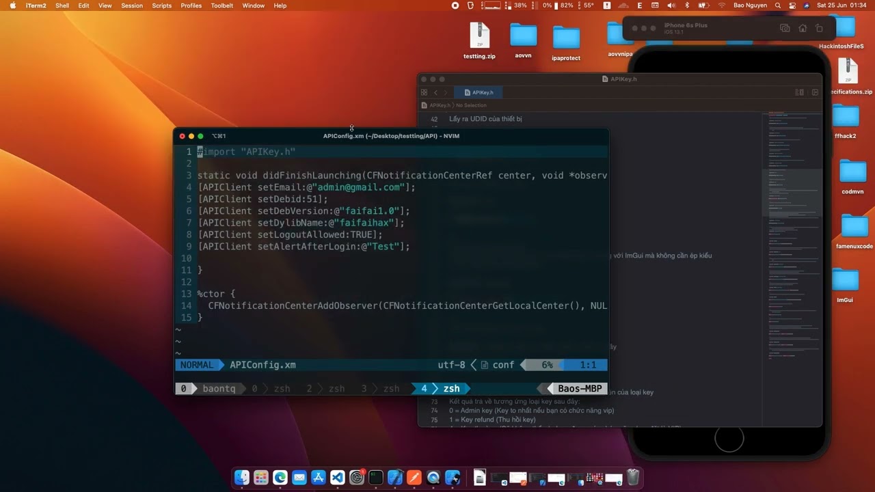Screen dimensions: 875x492
Task: Select the aovvn desktop folder
Action: (523, 40)
